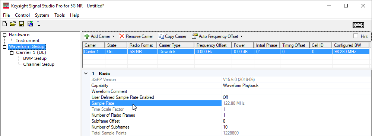The height and width of the screenshot is (136, 372).
Task: Click the Auto Frequency Offset icon
Action: tap(194, 36)
